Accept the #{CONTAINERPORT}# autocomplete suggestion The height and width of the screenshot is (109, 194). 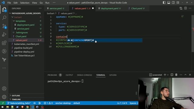click(105, 40)
